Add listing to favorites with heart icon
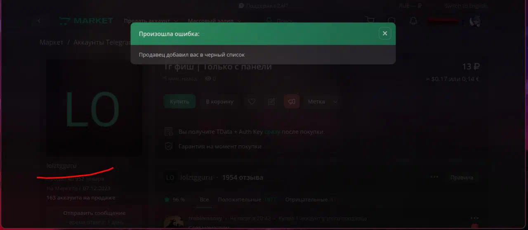Image resolution: width=528 pixels, height=230 pixels. click(x=252, y=102)
